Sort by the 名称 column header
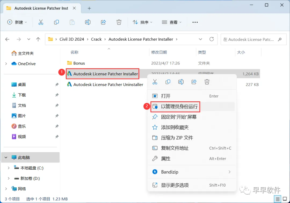The image size is (290, 203). point(74,52)
